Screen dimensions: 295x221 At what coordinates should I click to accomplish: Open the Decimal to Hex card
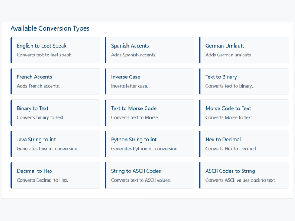(55, 175)
